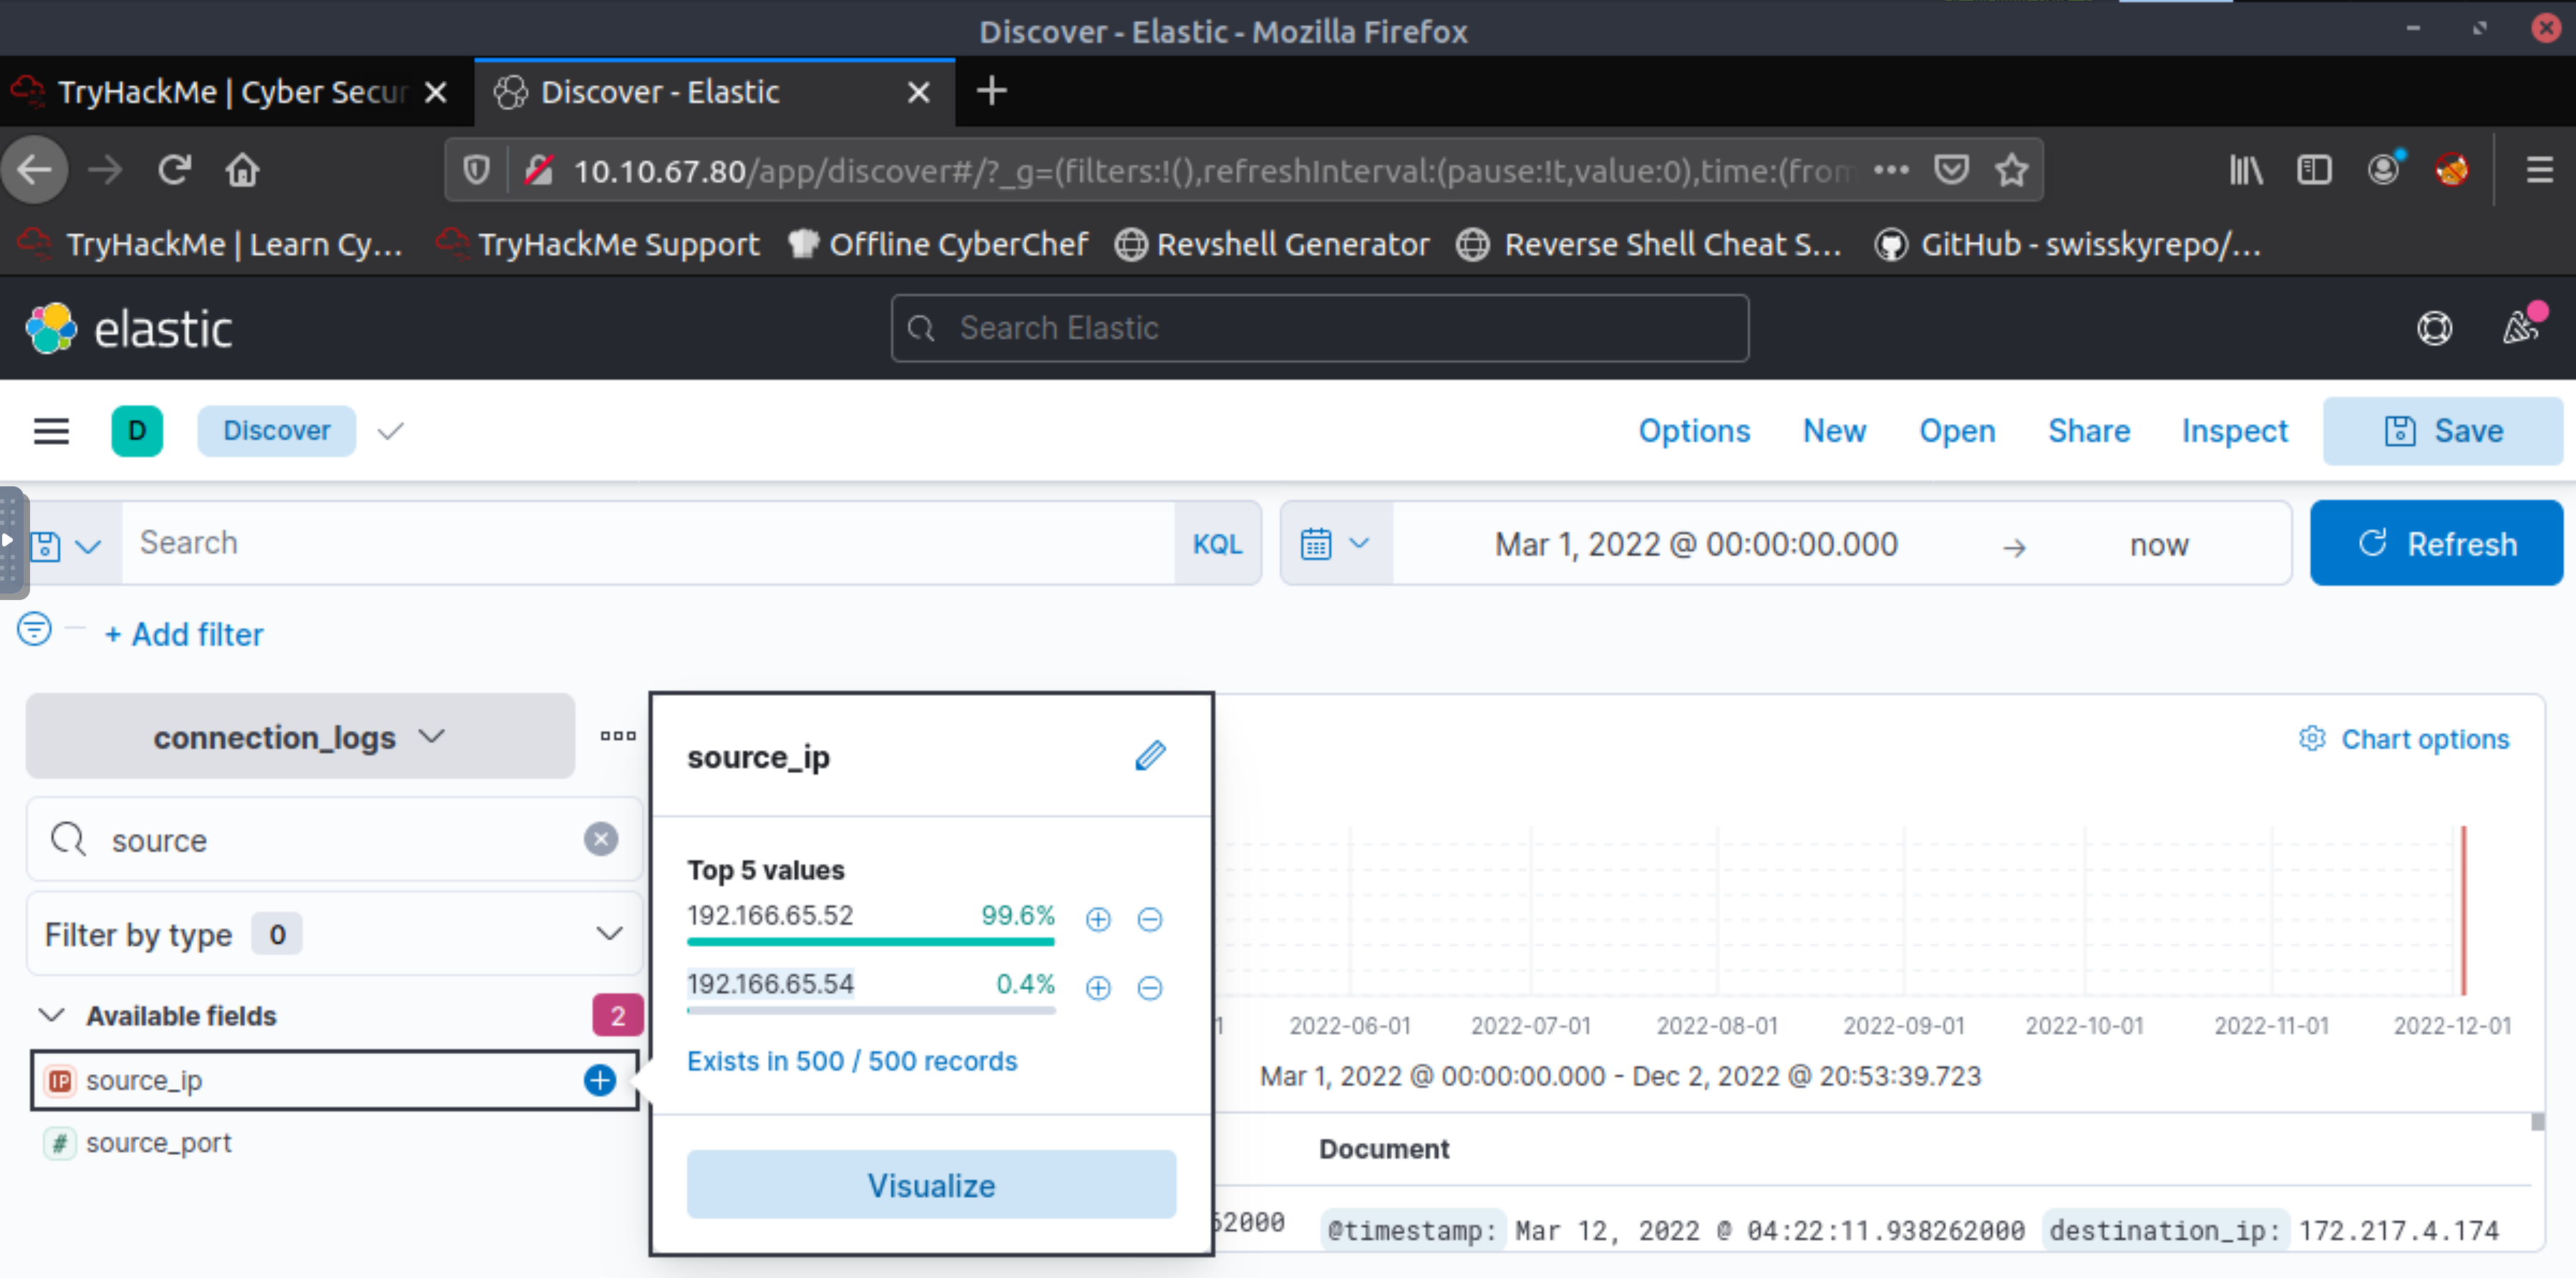Open a new browser tab
The image size is (2576, 1278).
coord(991,92)
